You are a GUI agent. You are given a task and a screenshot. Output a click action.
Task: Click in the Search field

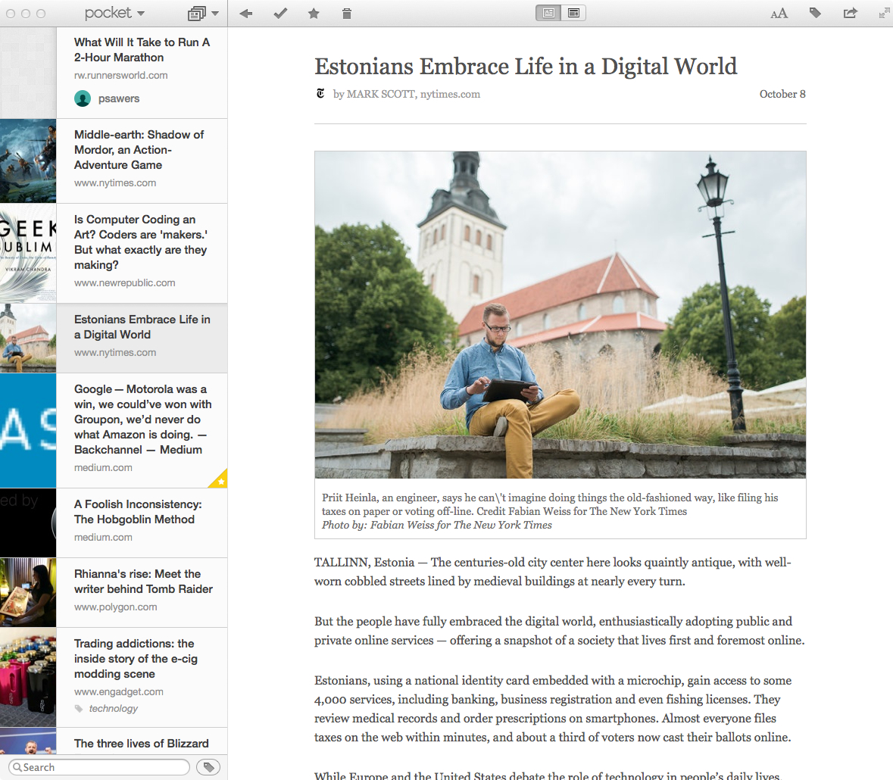(100, 767)
